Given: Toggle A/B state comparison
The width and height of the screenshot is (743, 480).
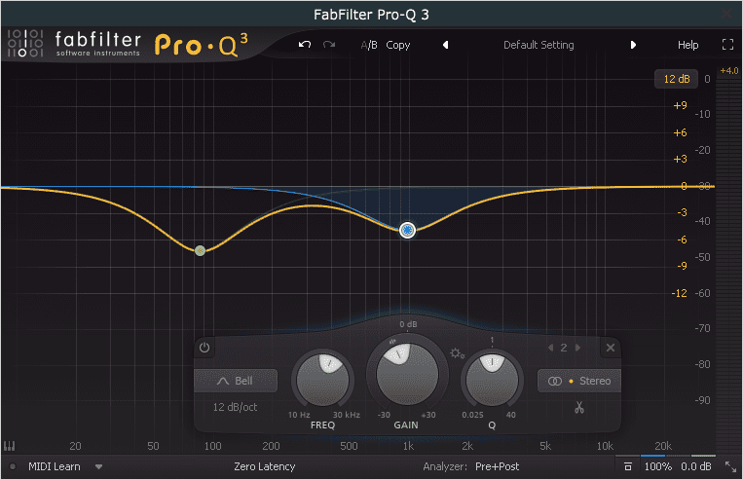Looking at the screenshot, I should coord(369,45).
